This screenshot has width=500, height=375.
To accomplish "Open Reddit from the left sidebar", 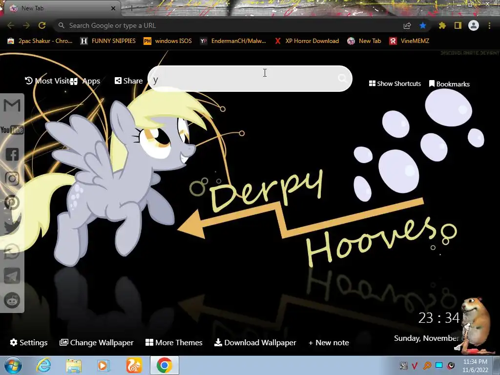I will [x=12, y=300].
